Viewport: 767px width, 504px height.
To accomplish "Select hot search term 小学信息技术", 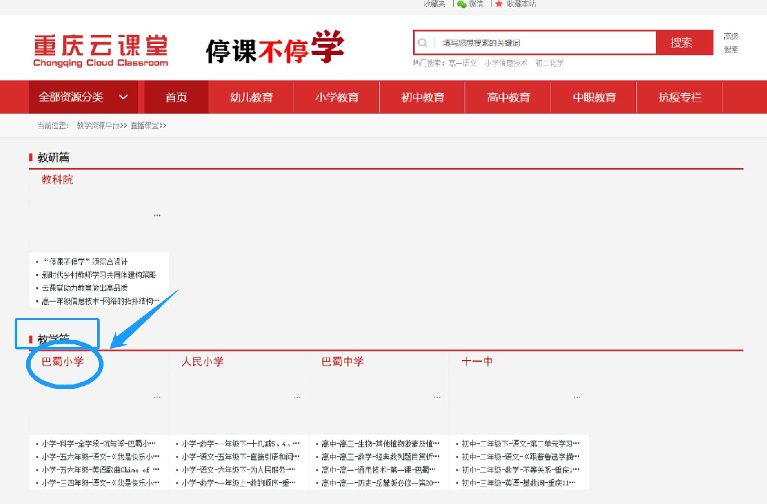I will click(506, 63).
